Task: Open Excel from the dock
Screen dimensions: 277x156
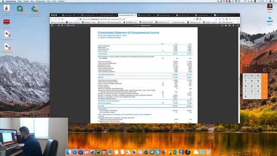Action: coord(176,152)
